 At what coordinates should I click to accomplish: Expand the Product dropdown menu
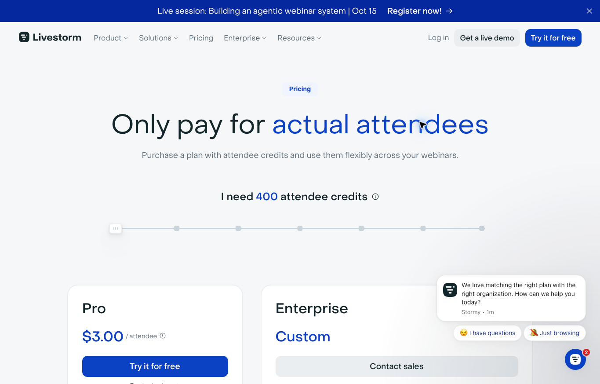pyautogui.click(x=111, y=38)
